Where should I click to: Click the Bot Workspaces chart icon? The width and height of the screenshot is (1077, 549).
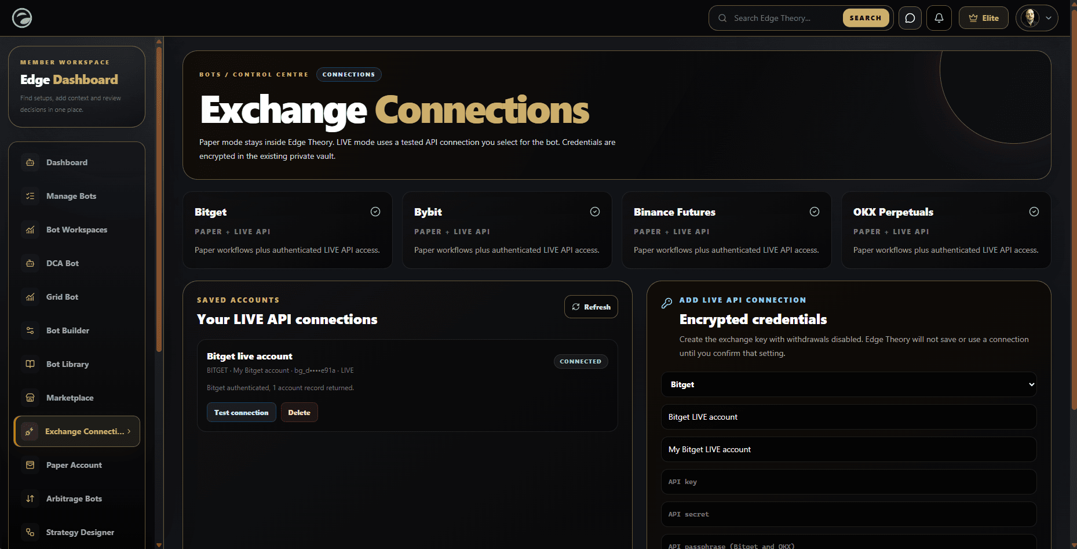point(30,230)
